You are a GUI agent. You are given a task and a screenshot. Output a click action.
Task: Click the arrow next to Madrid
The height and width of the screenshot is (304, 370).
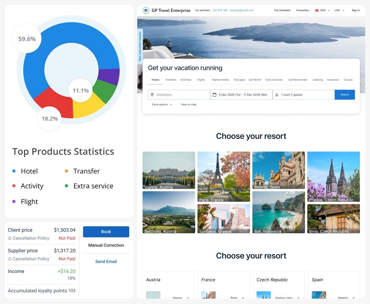(353, 298)
